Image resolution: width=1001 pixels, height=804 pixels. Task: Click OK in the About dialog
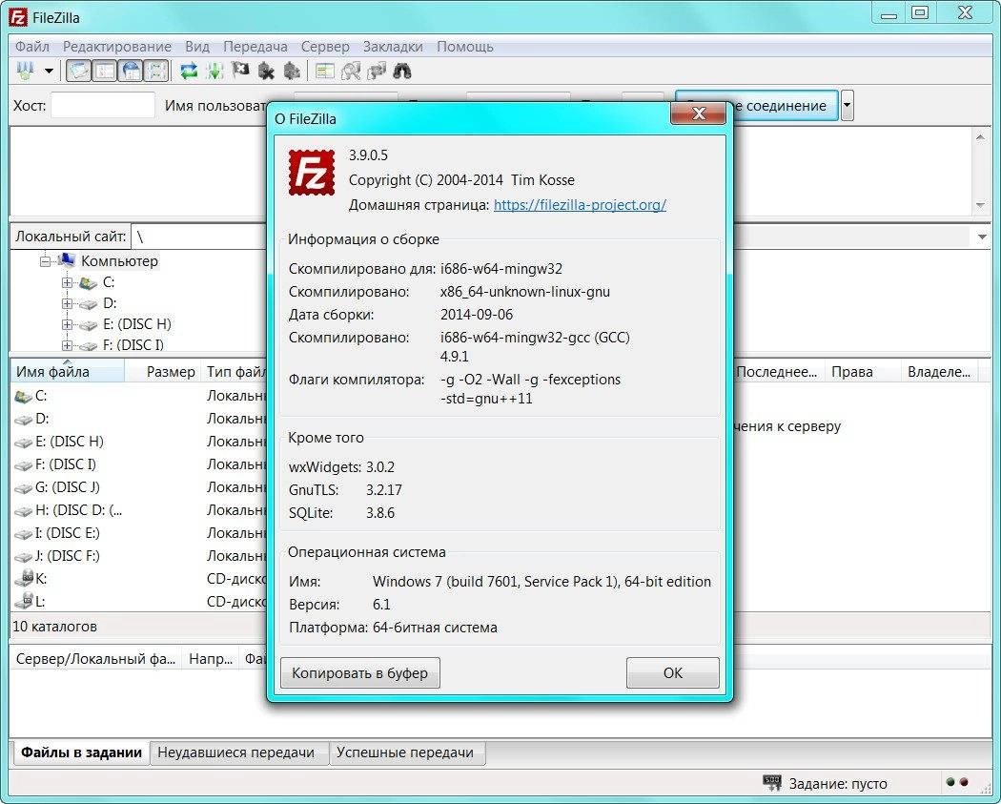(x=673, y=673)
